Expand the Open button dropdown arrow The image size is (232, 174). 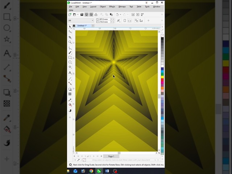coord(78,14)
